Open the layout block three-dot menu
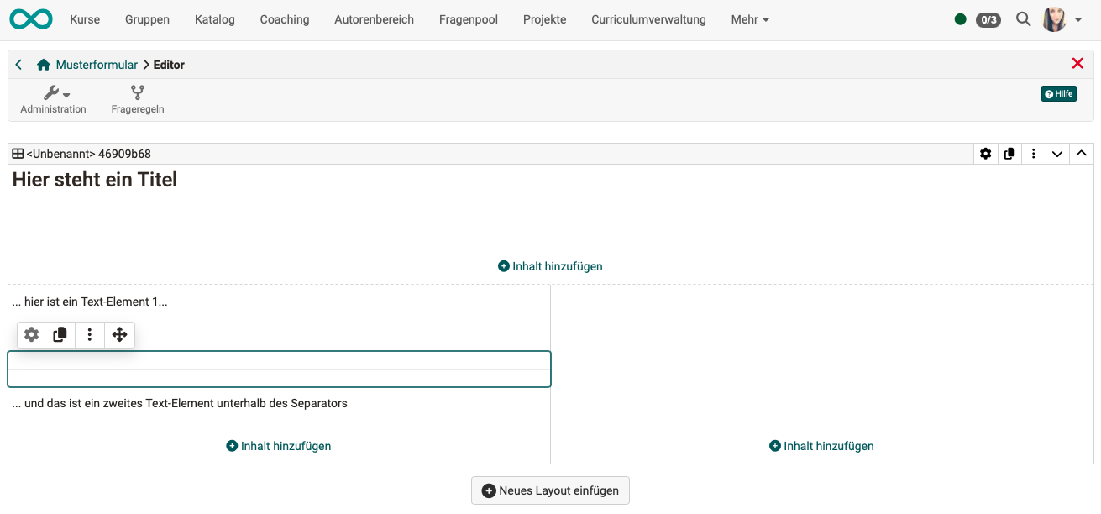The image size is (1101, 514). click(x=1033, y=153)
